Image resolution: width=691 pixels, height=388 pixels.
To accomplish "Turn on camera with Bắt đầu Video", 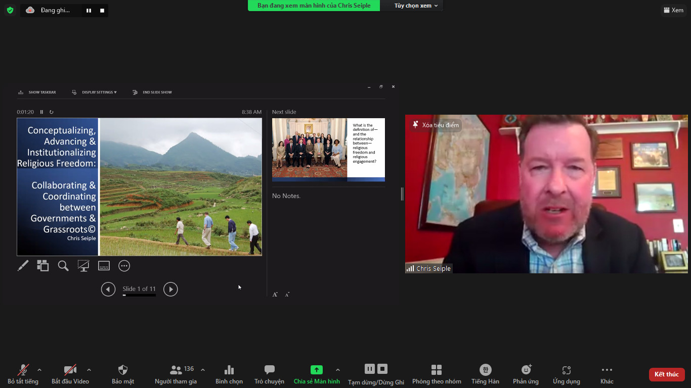I will coord(70,374).
